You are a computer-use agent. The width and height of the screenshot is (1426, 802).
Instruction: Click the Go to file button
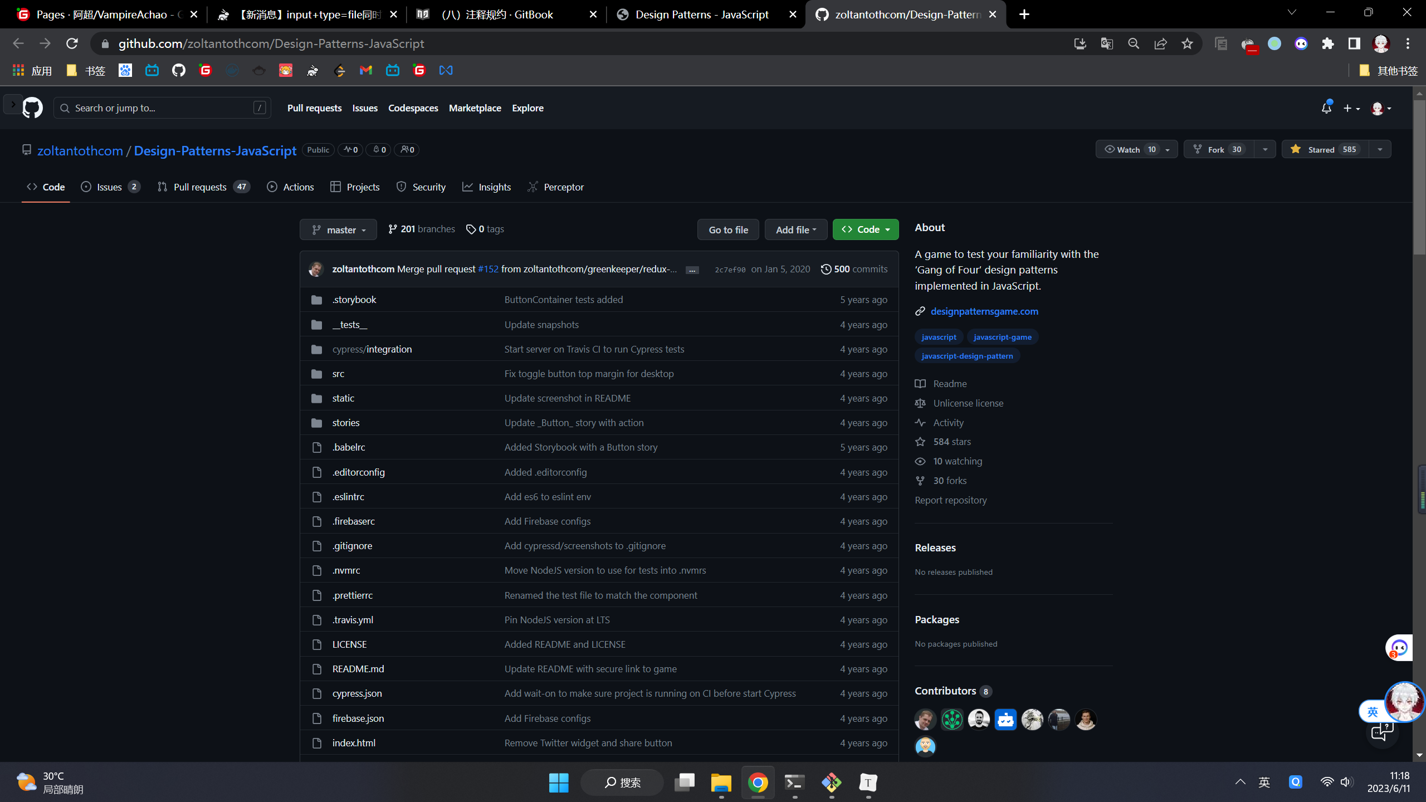pos(728,229)
